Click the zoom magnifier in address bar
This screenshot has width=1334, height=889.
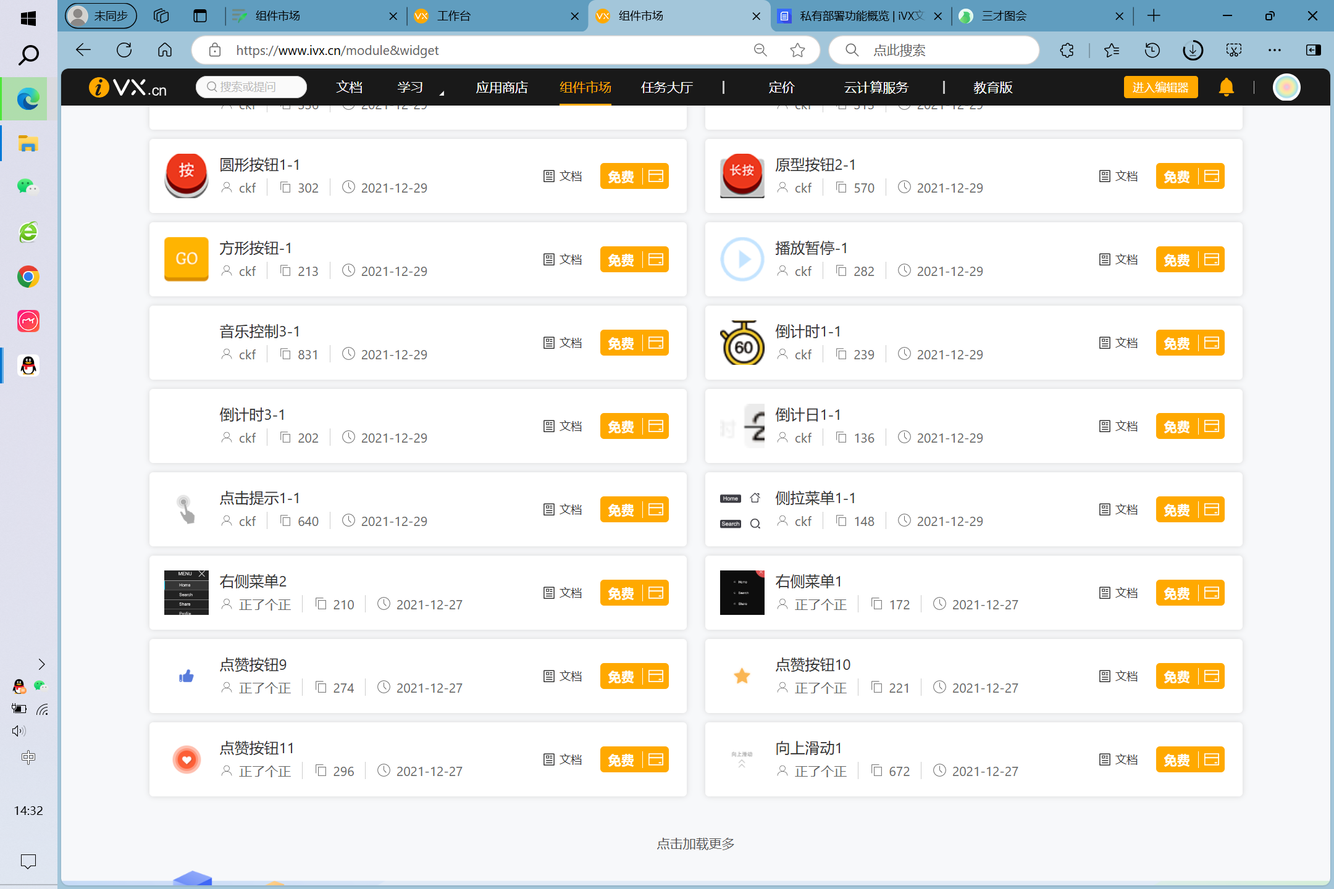click(760, 50)
